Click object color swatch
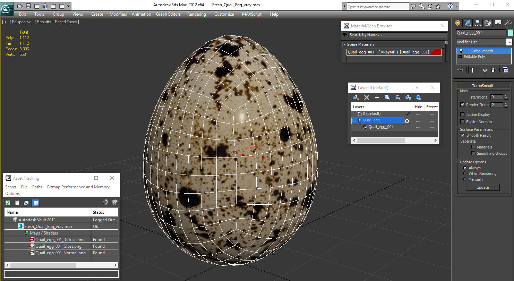Image resolution: width=514 pixels, height=281 pixels. coord(510,33)
